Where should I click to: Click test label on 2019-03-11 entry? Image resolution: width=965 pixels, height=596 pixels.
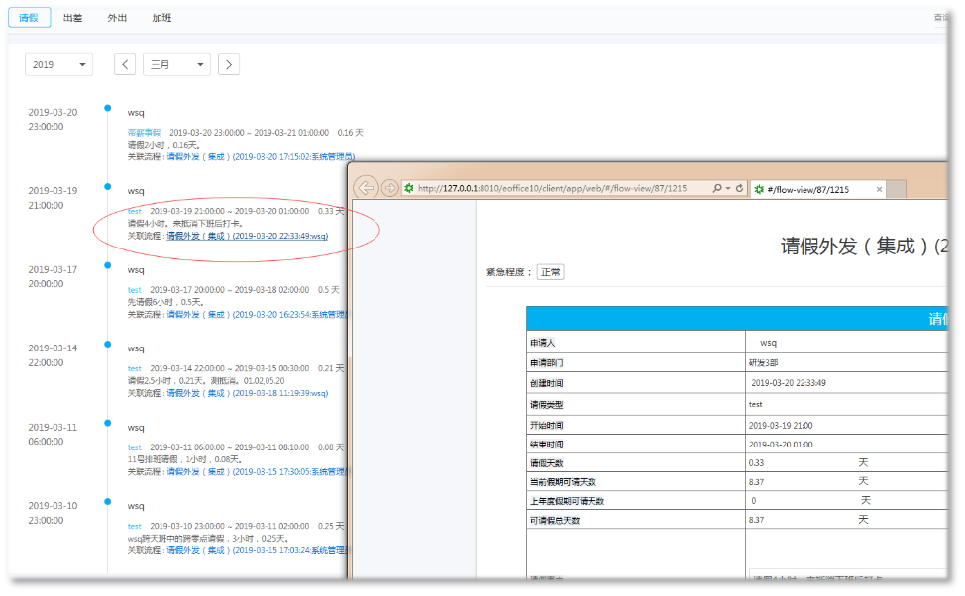(x=134, y=447)
